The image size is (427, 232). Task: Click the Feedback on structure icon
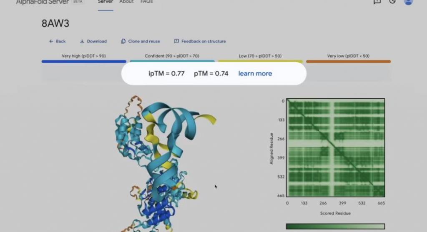click(x=176, y=41)
